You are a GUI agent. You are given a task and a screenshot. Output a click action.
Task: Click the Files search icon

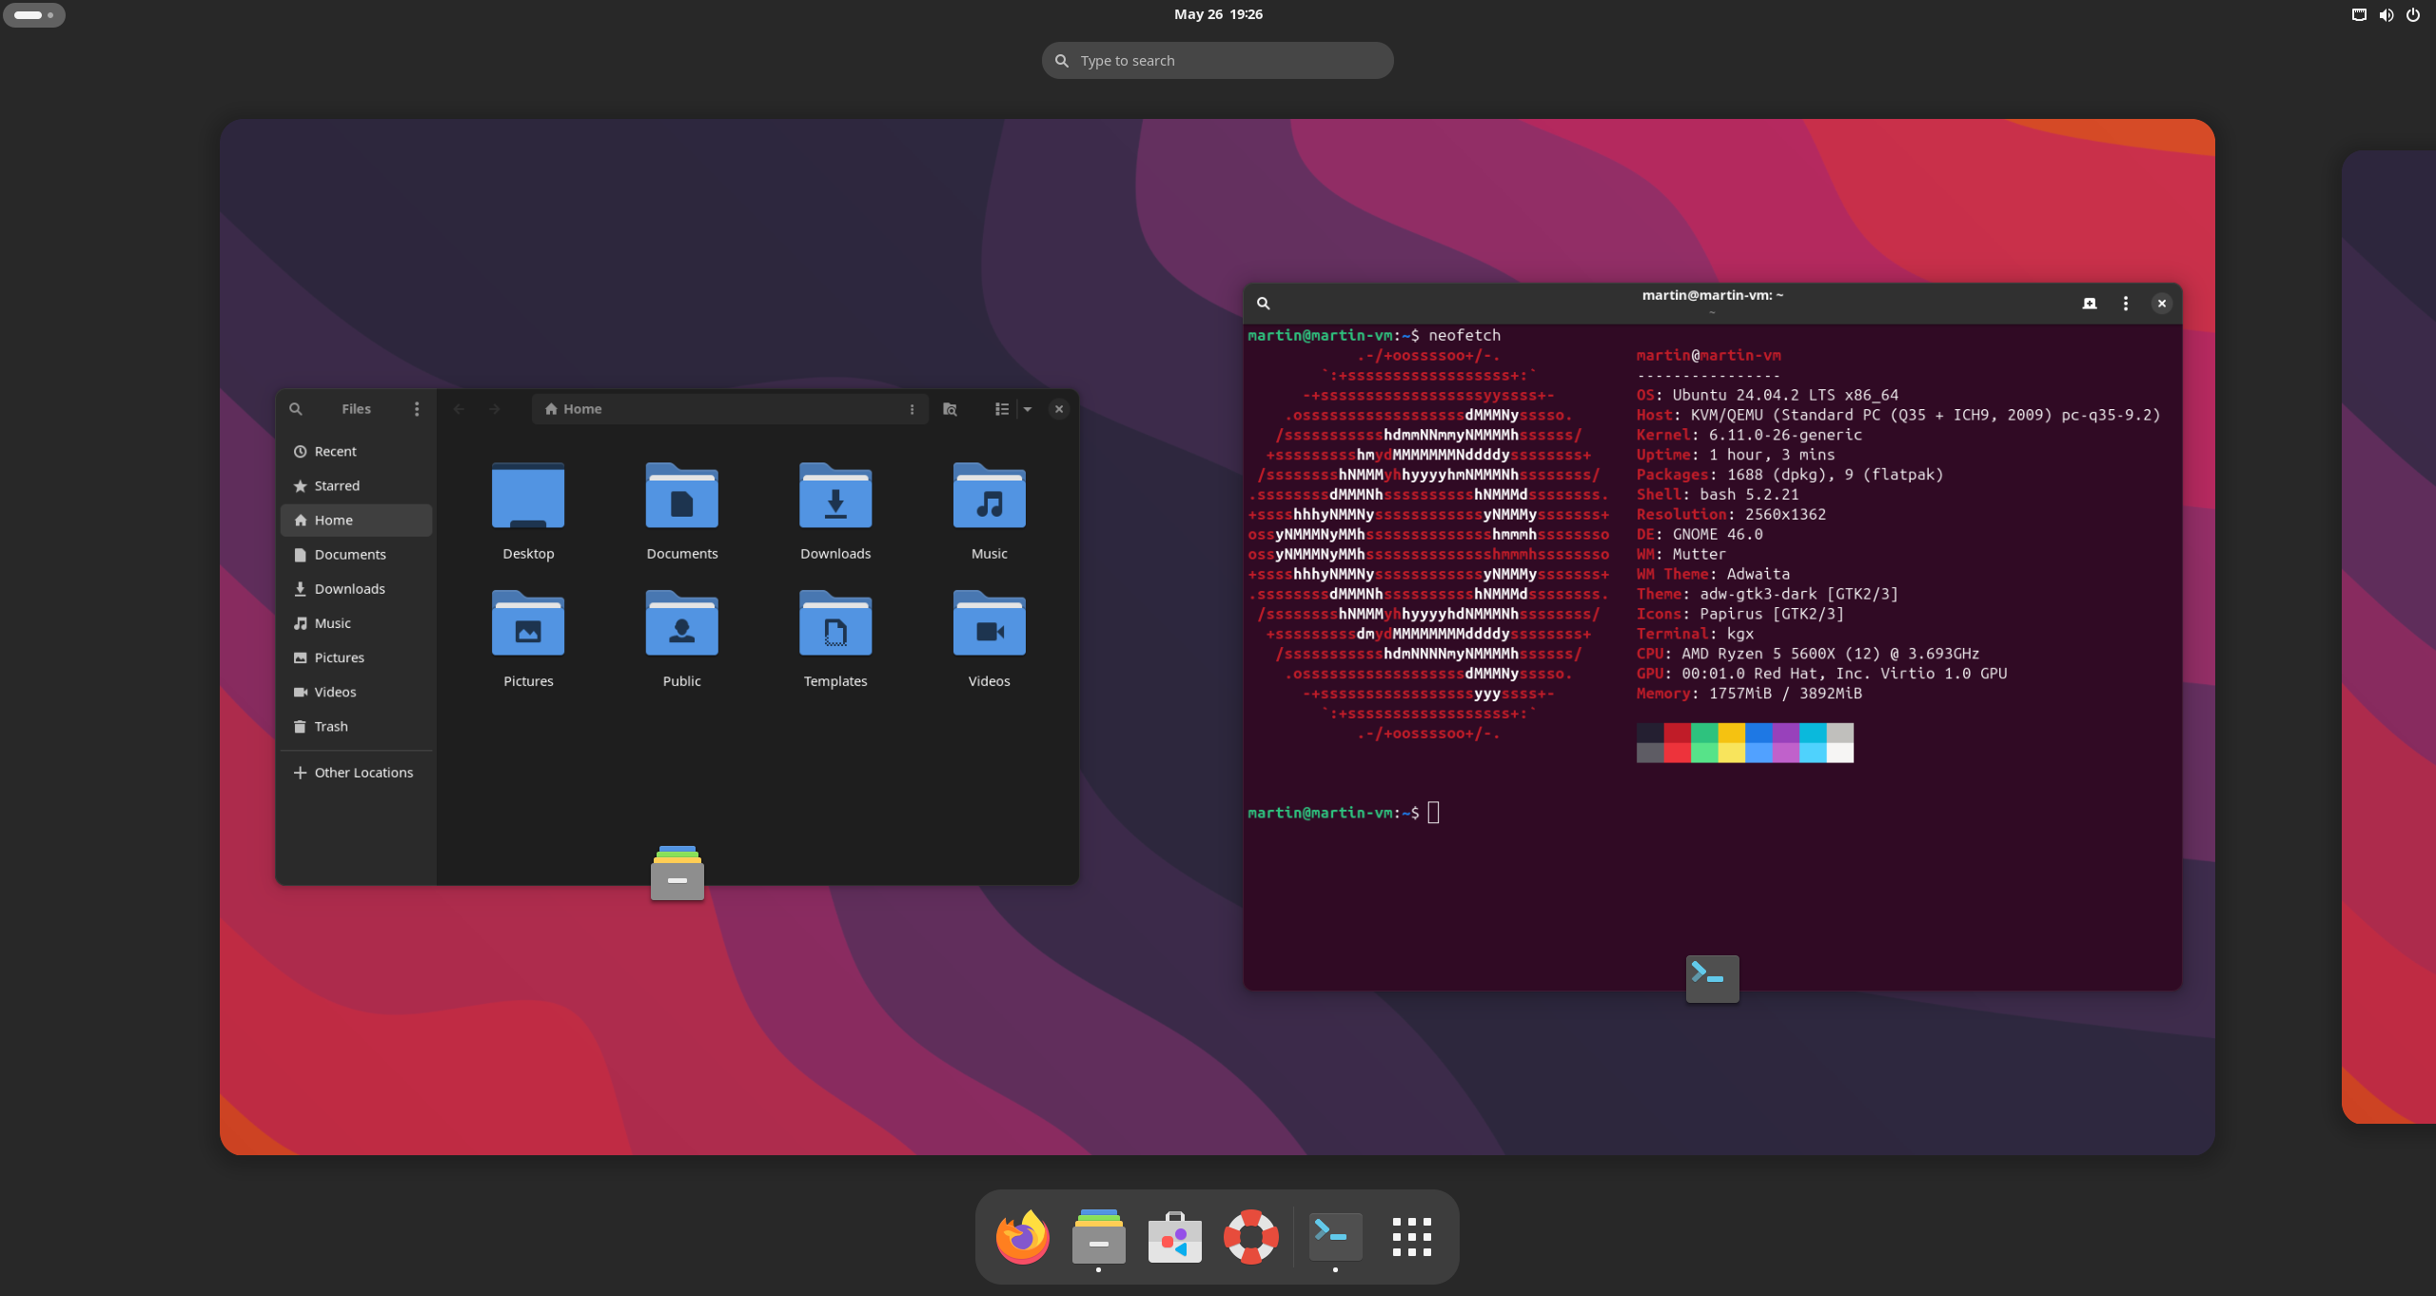coord(296,409)
